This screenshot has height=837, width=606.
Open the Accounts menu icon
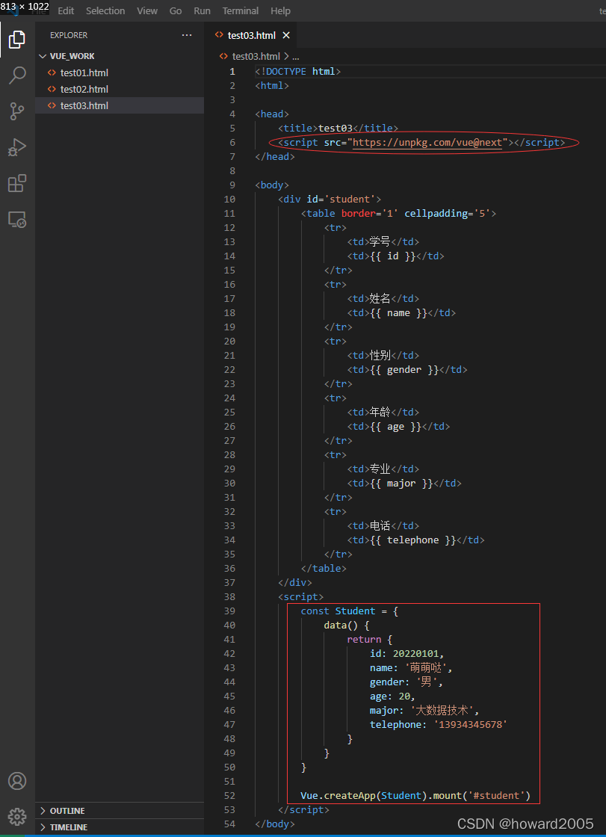pos(17,781)
